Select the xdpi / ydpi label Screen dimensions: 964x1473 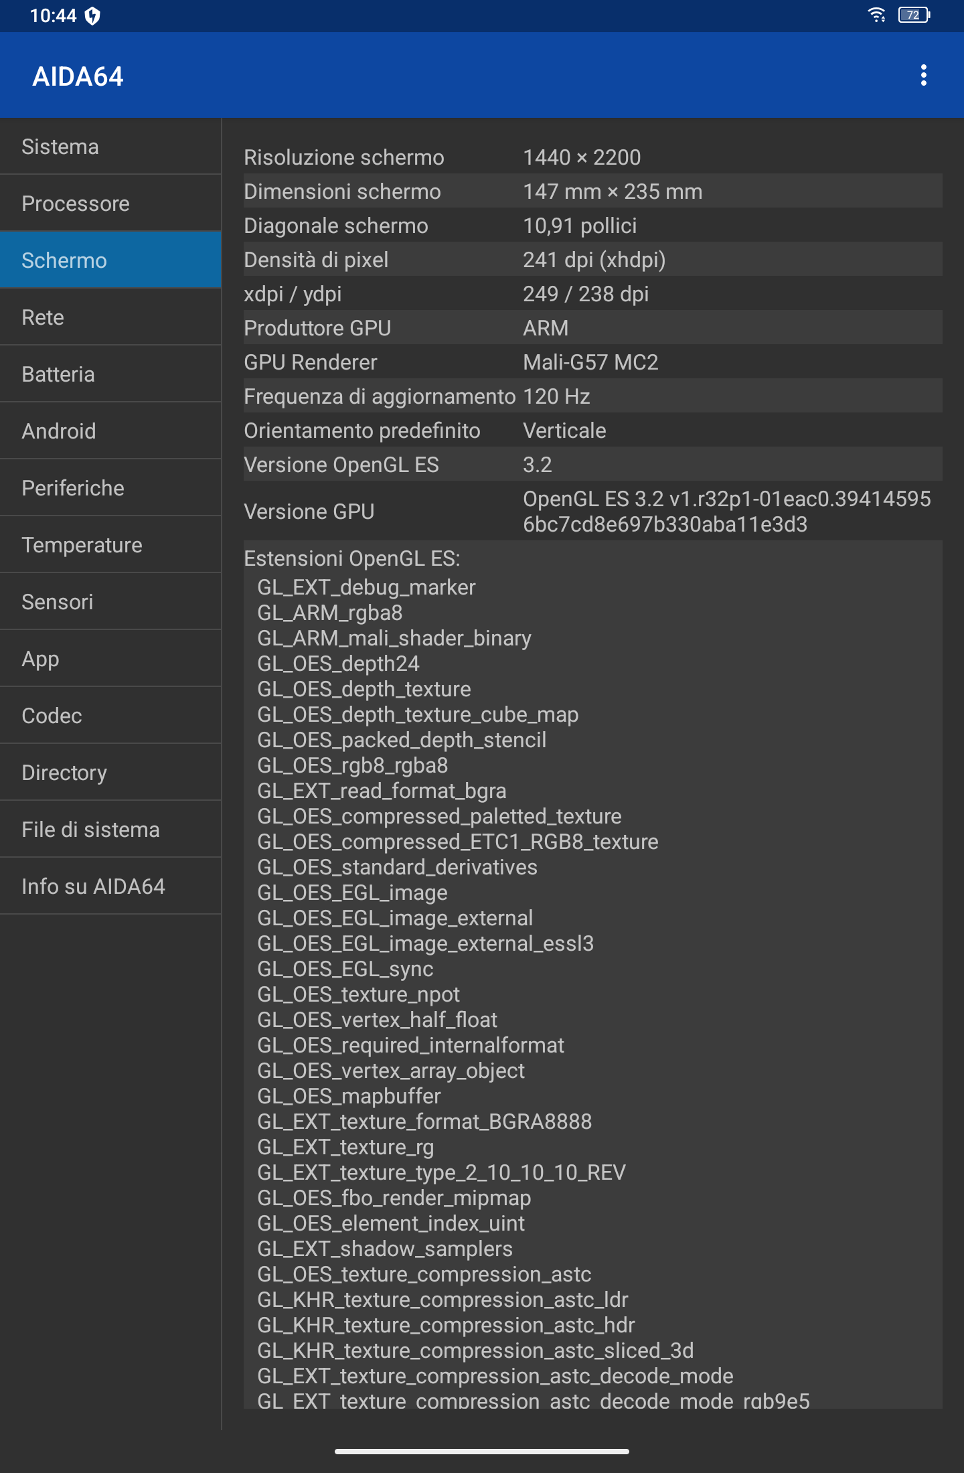tap(293, 294)
